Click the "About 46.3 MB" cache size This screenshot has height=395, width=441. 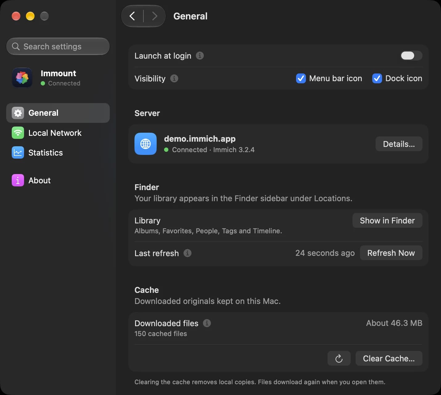[394, 323]
